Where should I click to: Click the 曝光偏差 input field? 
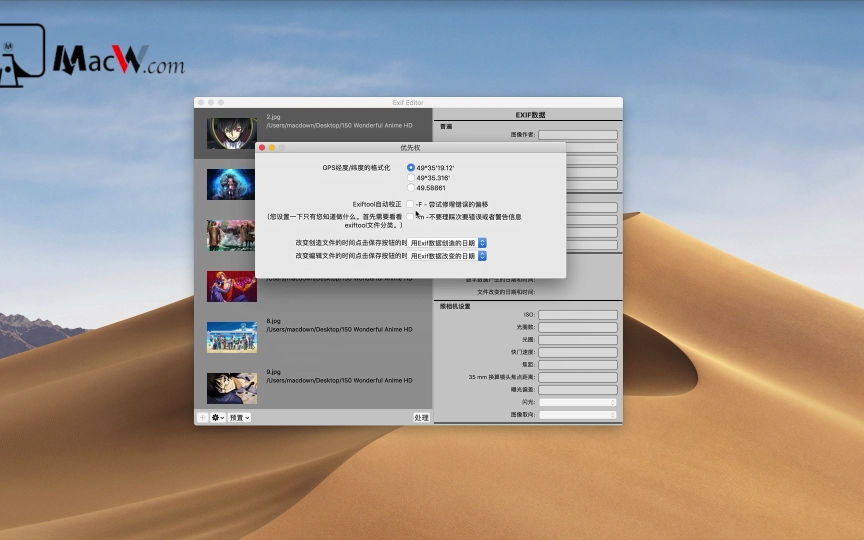point(578,390)
